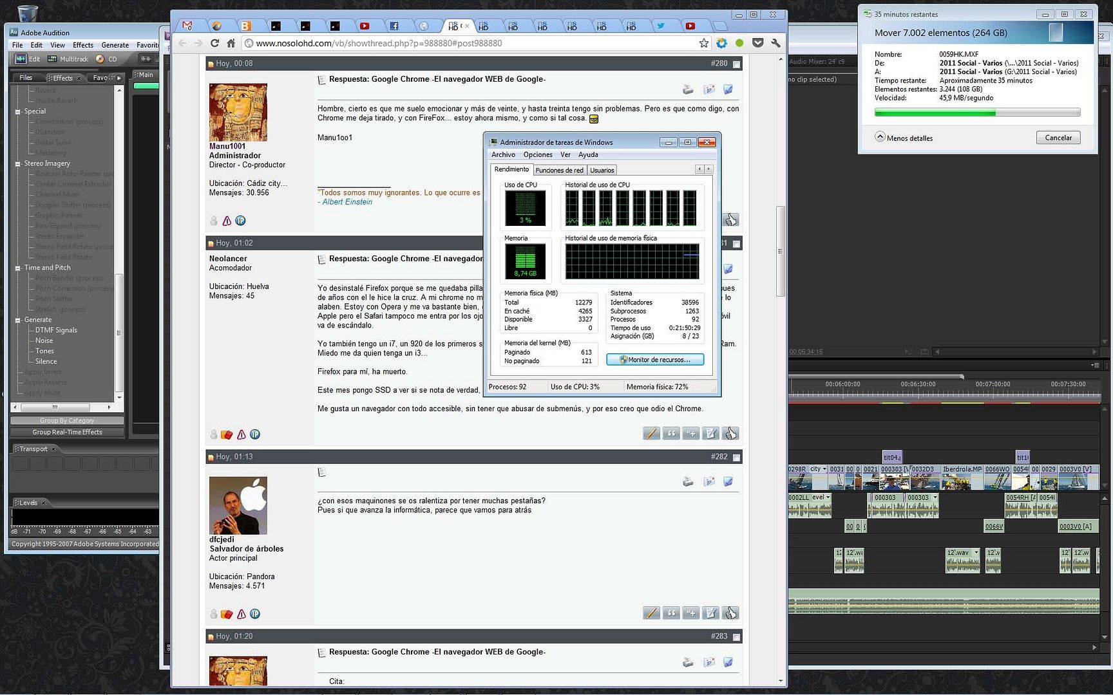Image resolution: width=1113 pixels, height=695 pixels.
Task: Open Neolancer user profile link
Action: click(228, 259)
